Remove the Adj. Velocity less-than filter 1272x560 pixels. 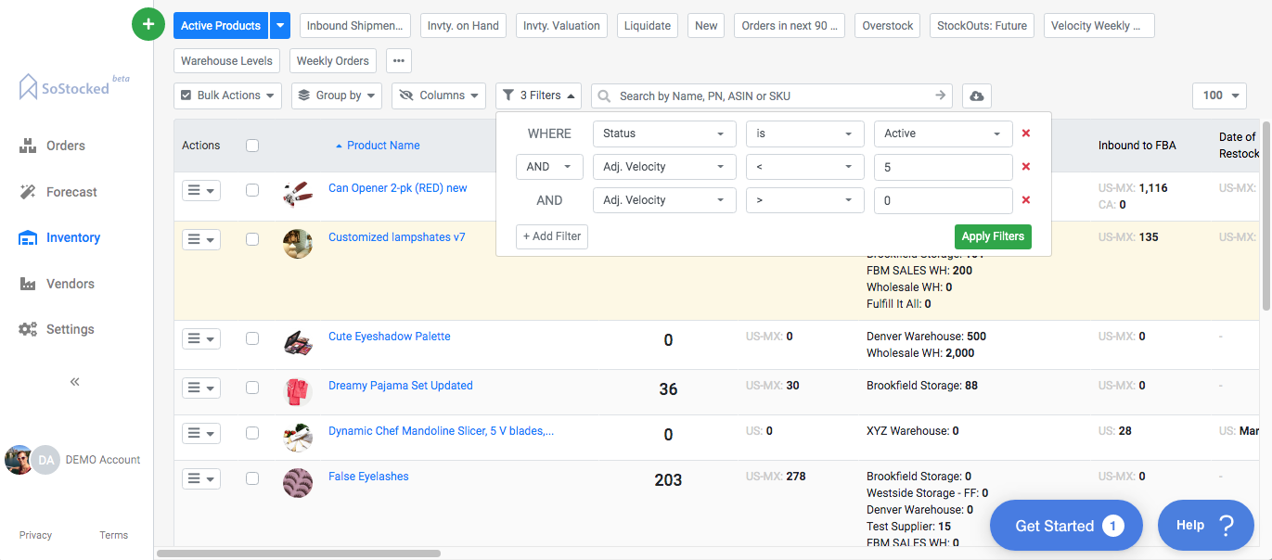(1026, 167)
